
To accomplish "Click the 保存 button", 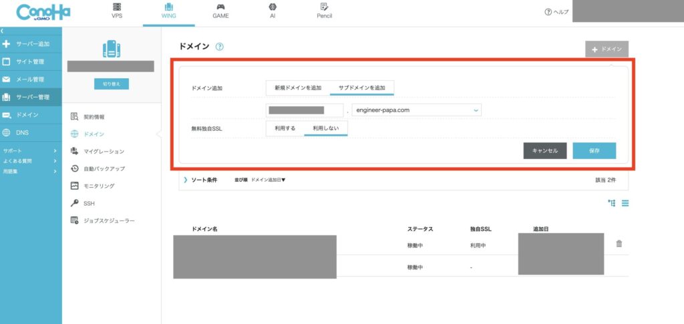I will (x=594, y=151).
